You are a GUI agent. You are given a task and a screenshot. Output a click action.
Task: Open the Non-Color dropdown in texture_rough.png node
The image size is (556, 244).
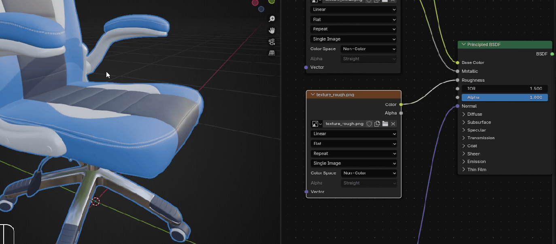point(369,173)
